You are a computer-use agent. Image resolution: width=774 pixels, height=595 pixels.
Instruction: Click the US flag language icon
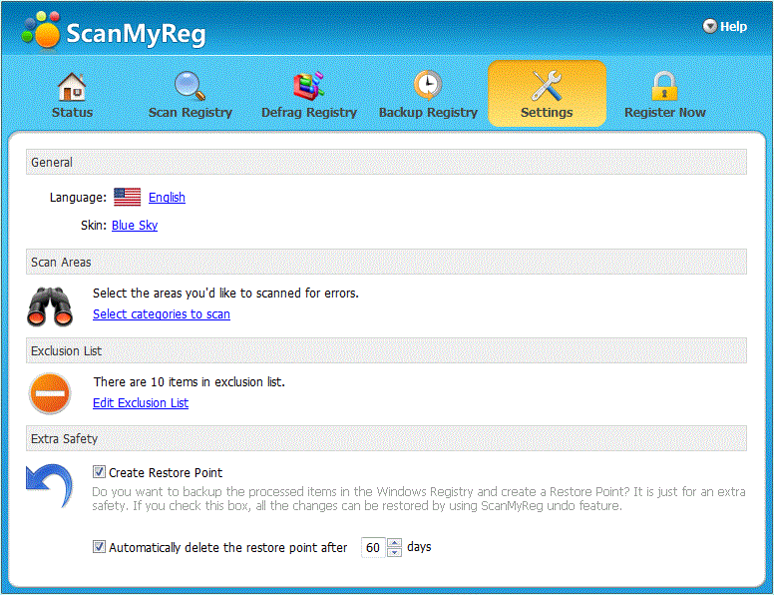tap(127, 198)
